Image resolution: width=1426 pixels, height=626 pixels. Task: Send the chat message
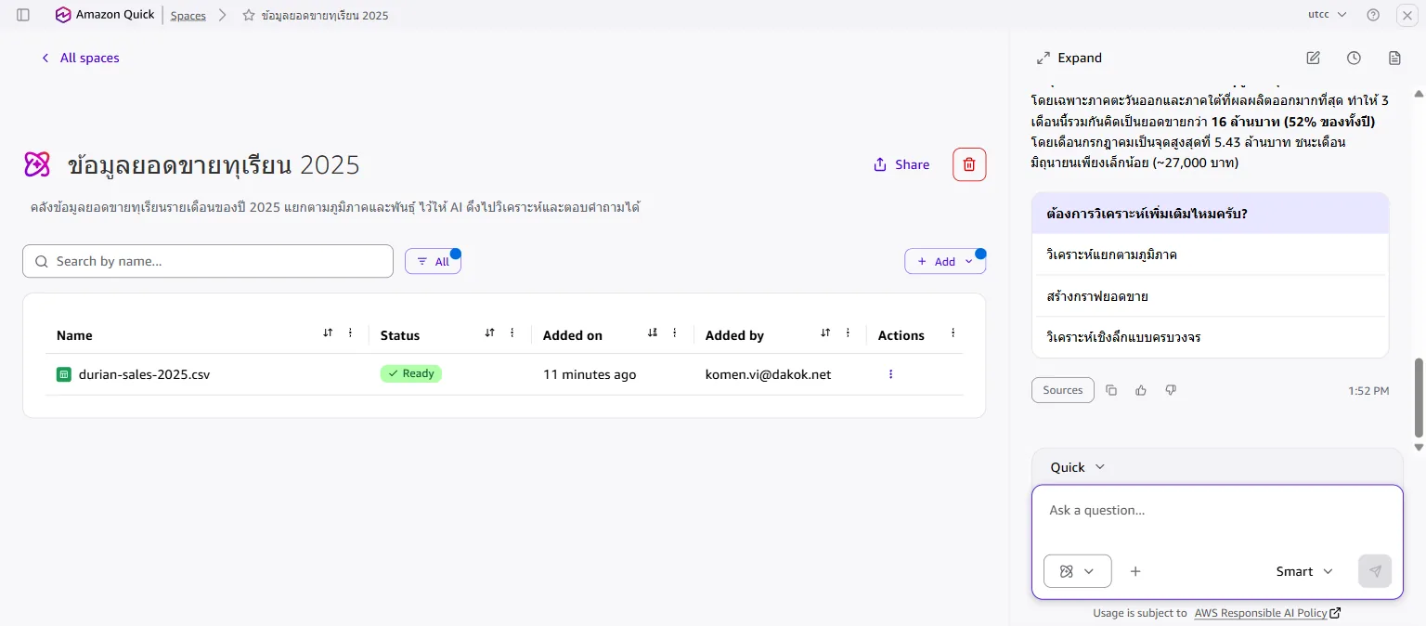point(1375,571)
